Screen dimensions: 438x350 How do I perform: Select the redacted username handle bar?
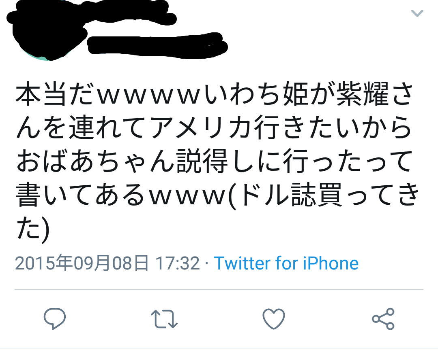pyautogui.click(x=157, y=45)
